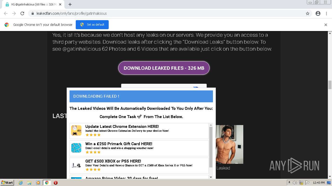Click the Xbox PS5 offer icon
The image size is (332, 186).
(x=76, y=165)
